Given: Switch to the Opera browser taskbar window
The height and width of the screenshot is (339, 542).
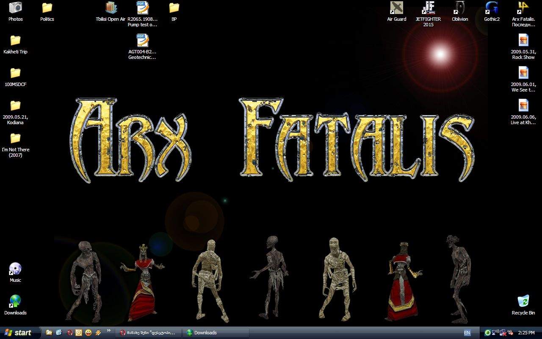Looking at the screenshot, I should pos(148,333).
